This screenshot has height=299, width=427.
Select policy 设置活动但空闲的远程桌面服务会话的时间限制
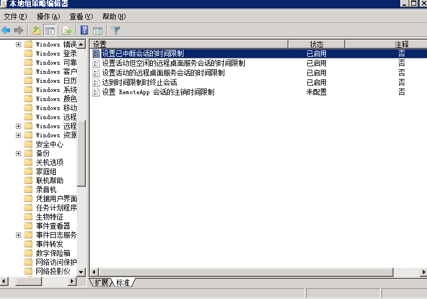(174, 63)
